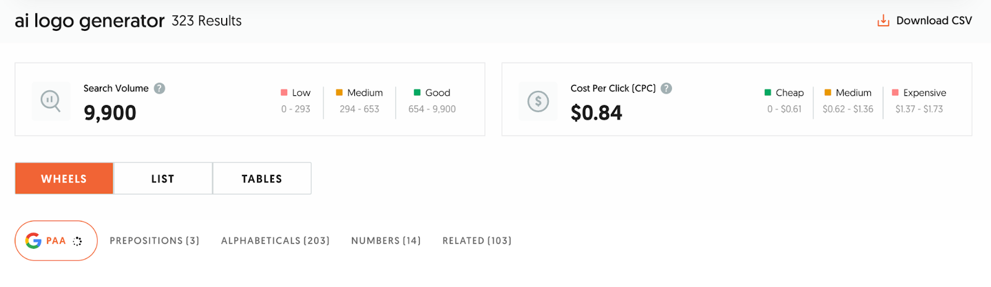Open the Related (103) tab

click(x=477, y=241)
